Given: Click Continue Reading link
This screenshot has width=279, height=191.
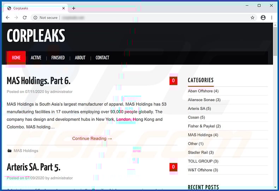Looking at the screenshot, I should [x=92, y=138].
